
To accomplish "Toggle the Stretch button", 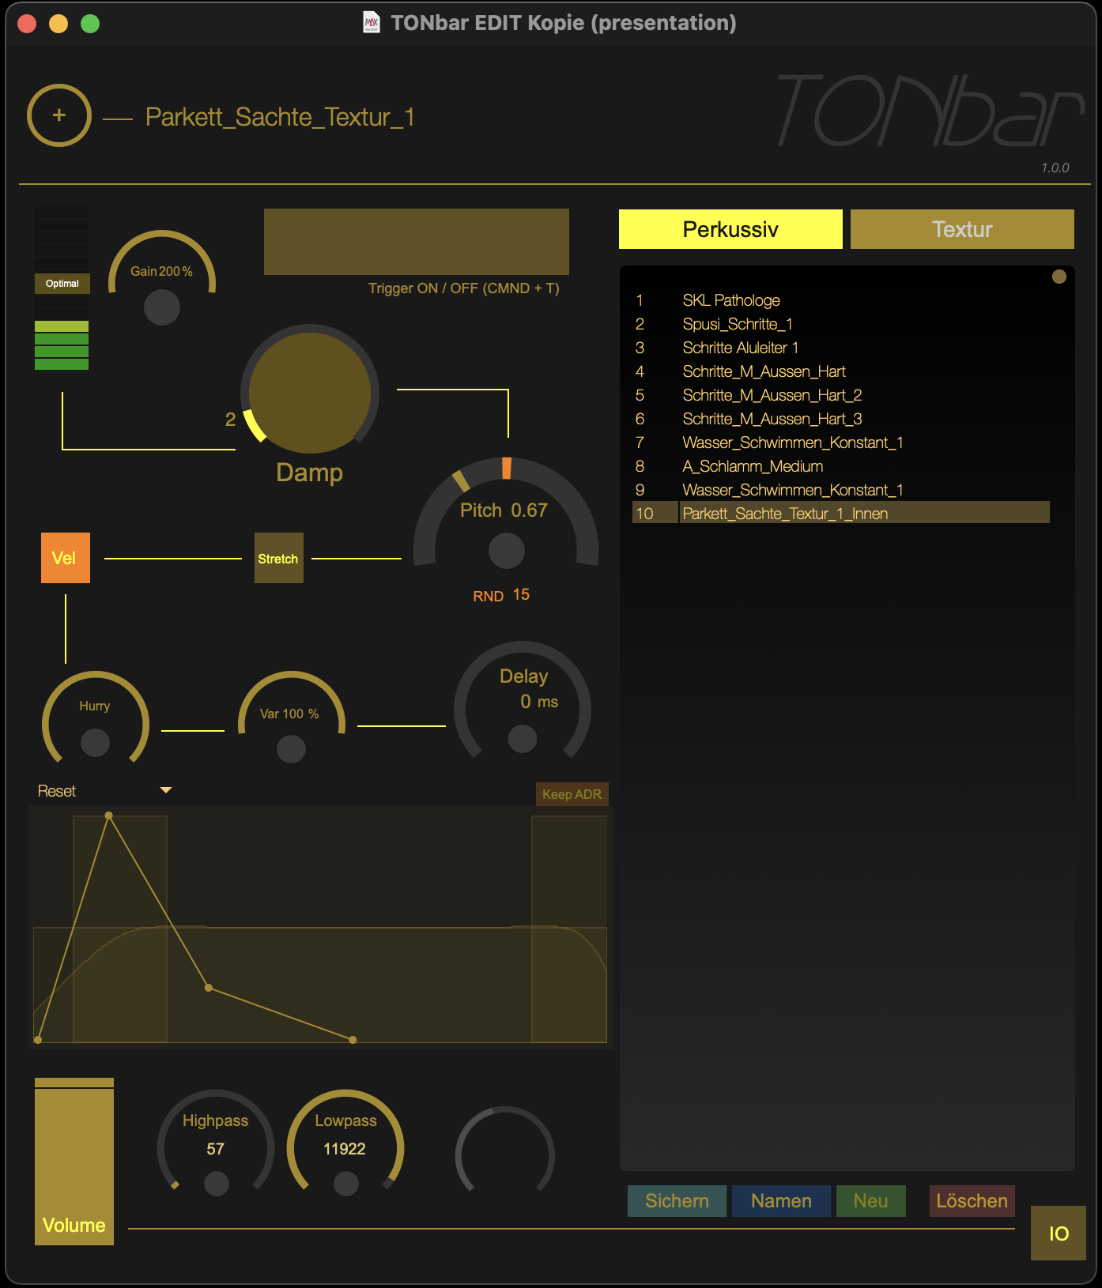I will [x=279, y=558].
